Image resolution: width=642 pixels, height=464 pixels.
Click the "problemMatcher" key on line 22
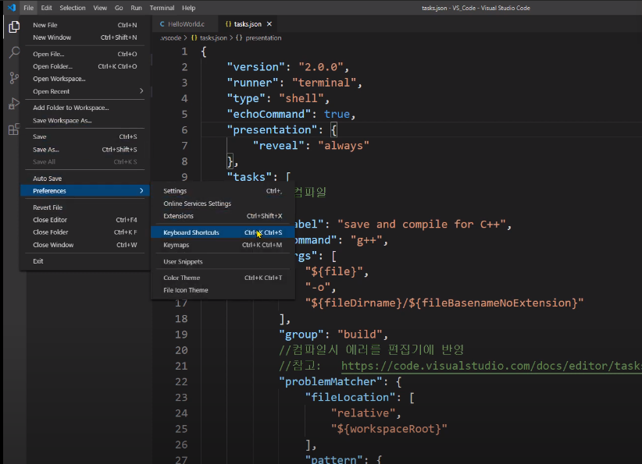[x=330, y=382]
